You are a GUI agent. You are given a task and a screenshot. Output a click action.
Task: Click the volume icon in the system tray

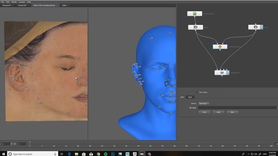(x=256, y=154)
